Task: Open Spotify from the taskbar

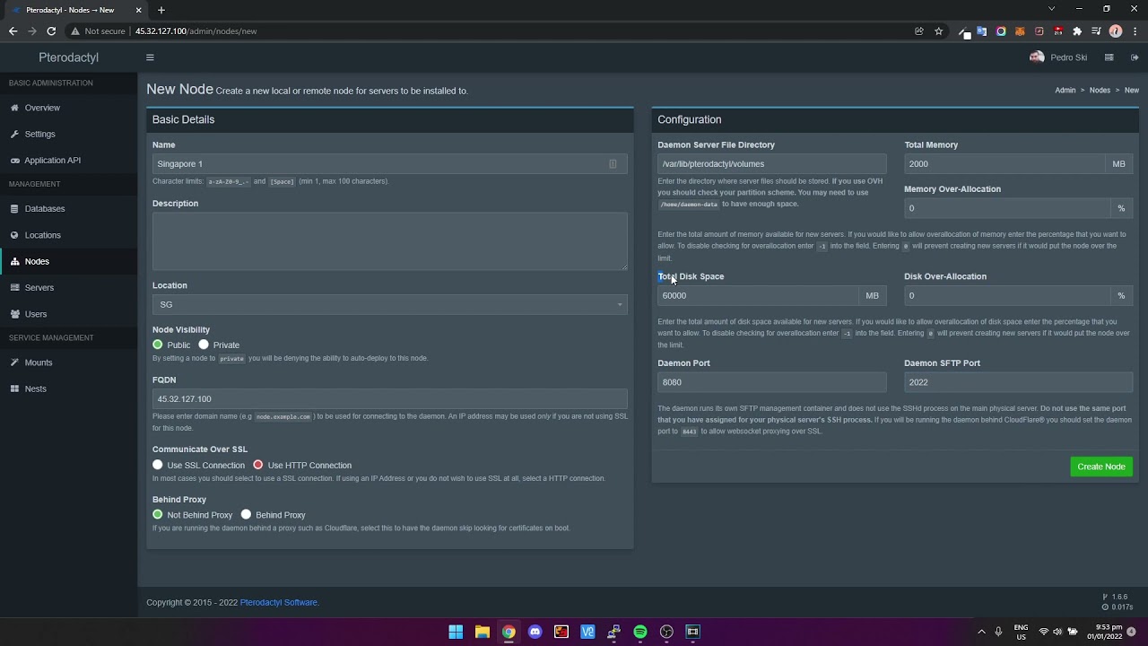Action: pyautogui.click(x=640, y=632)
